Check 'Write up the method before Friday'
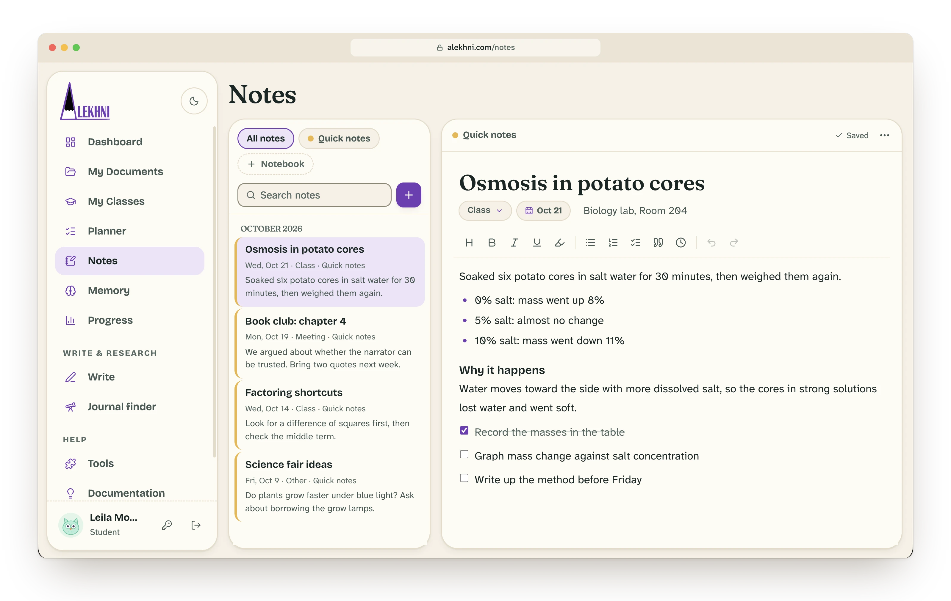Viewport: 951px width, 601px height. [x=464, y=478]
